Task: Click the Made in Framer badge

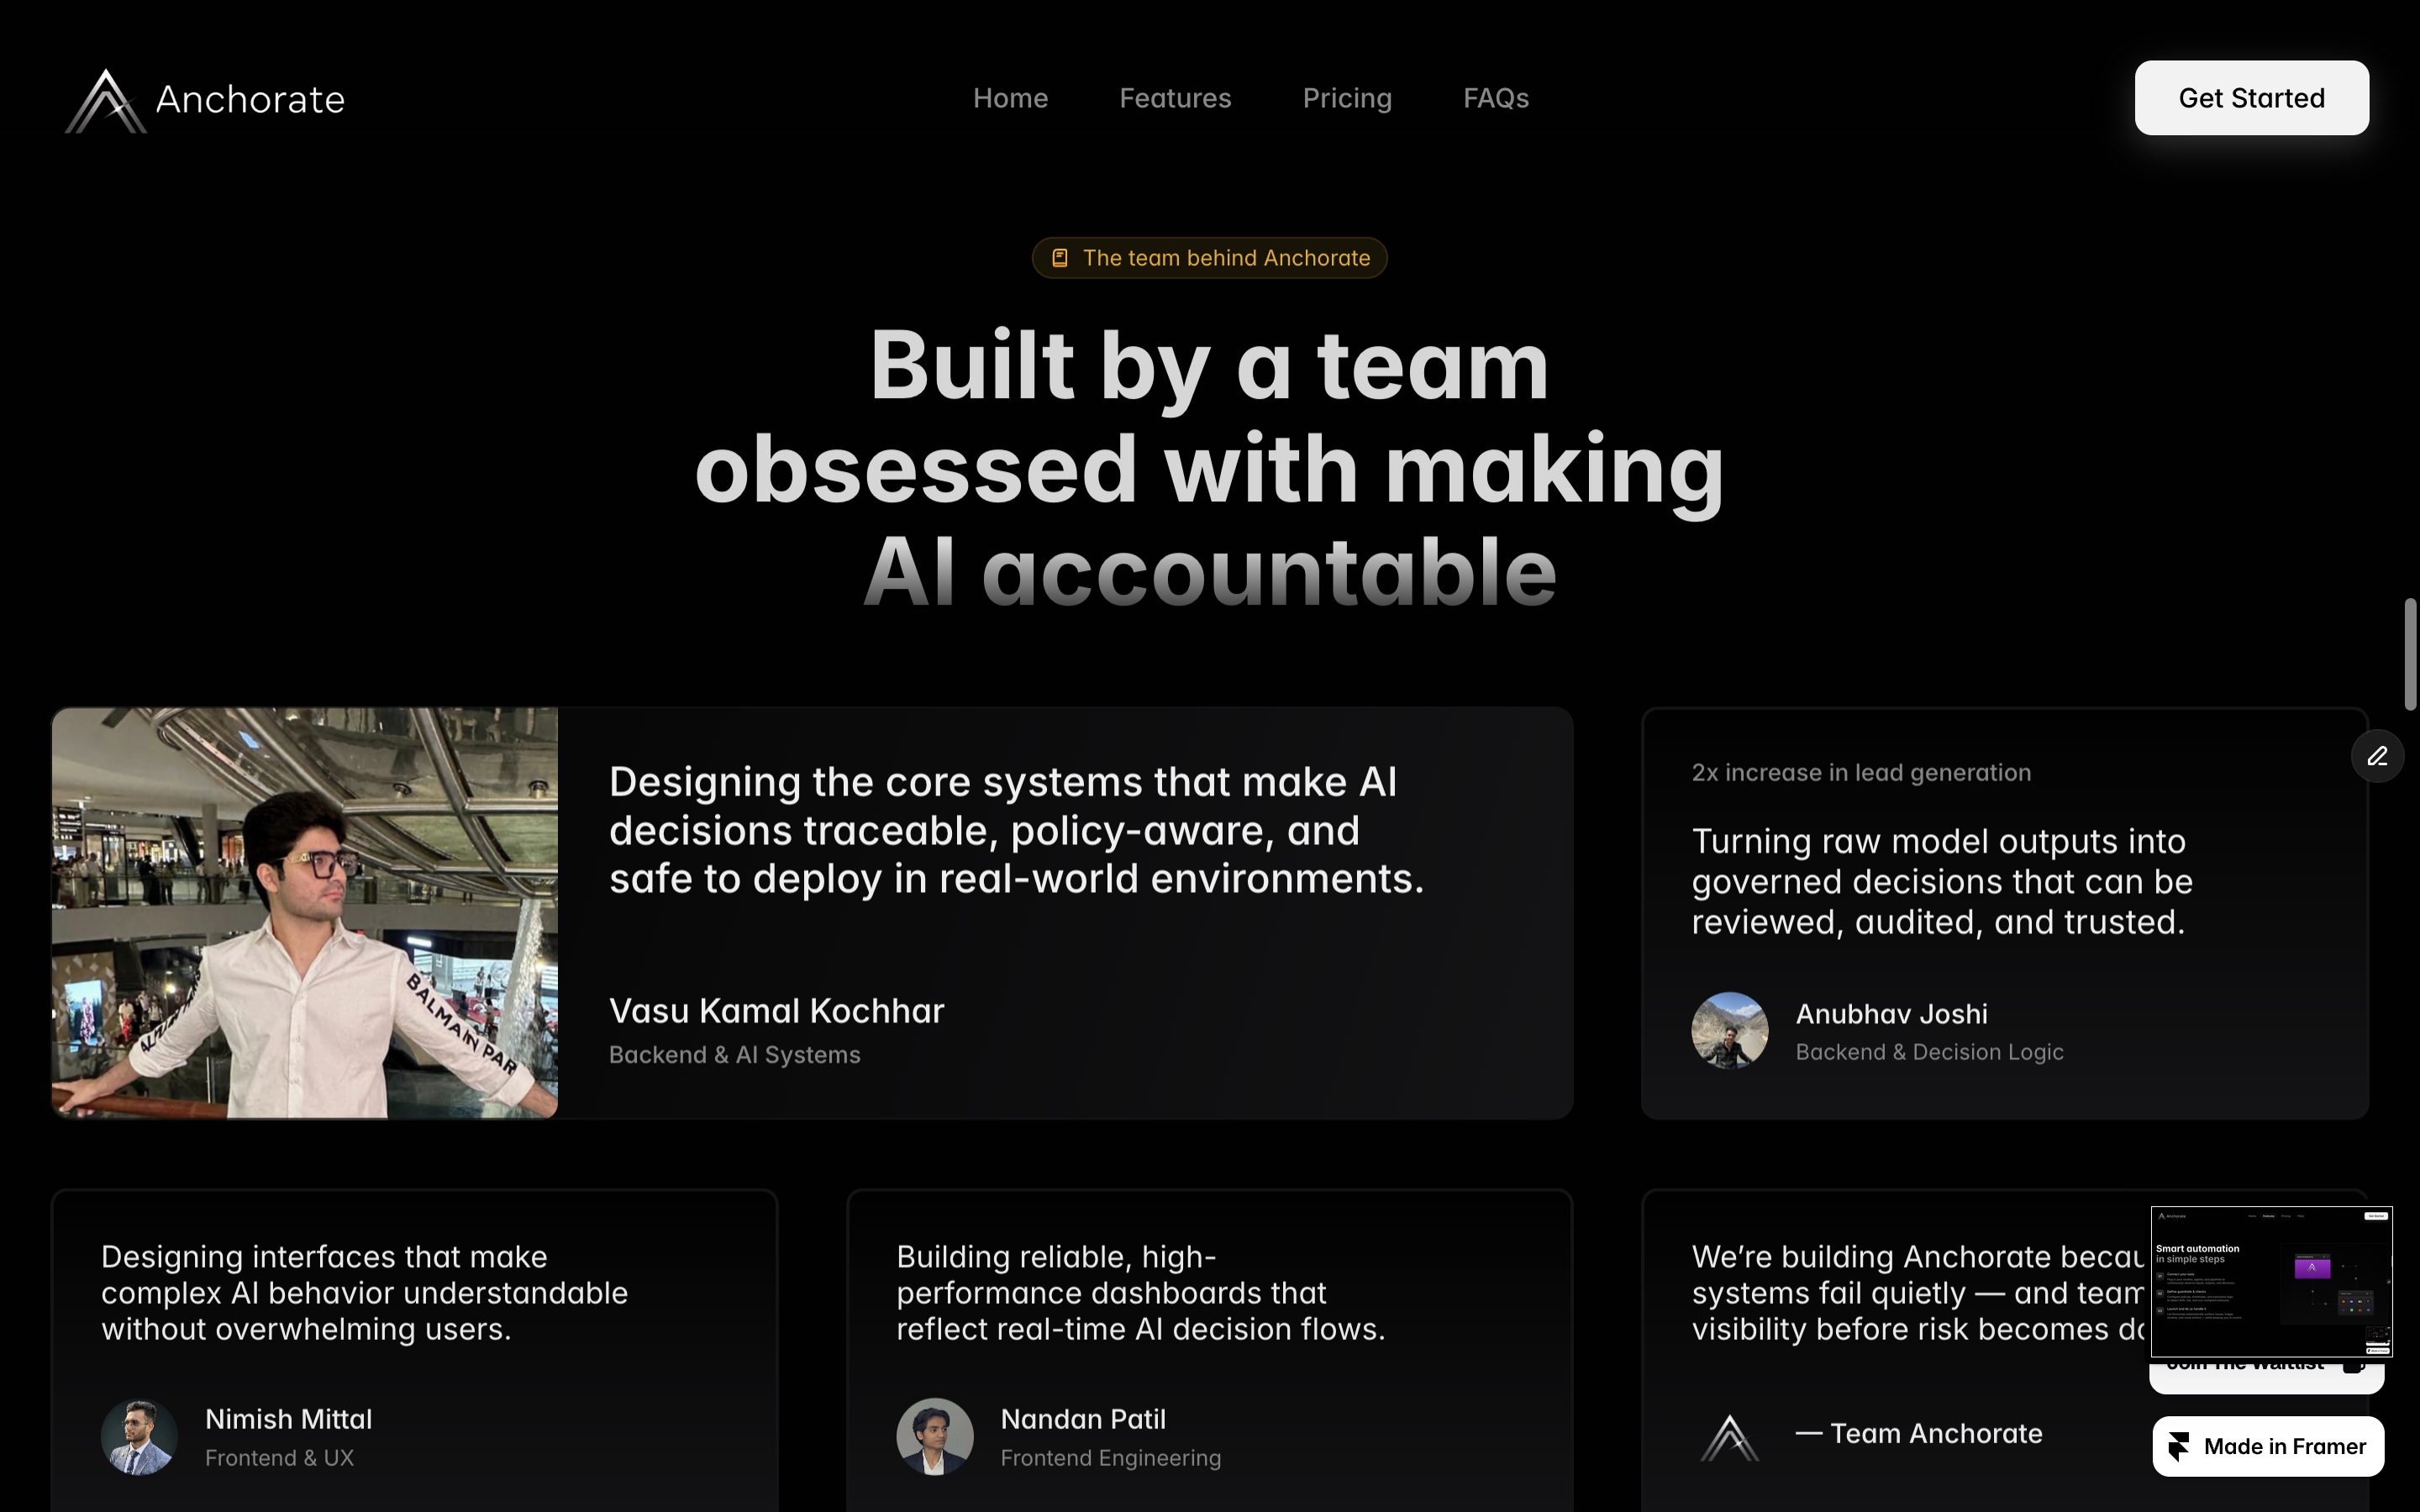Action: [2268, 1446]
